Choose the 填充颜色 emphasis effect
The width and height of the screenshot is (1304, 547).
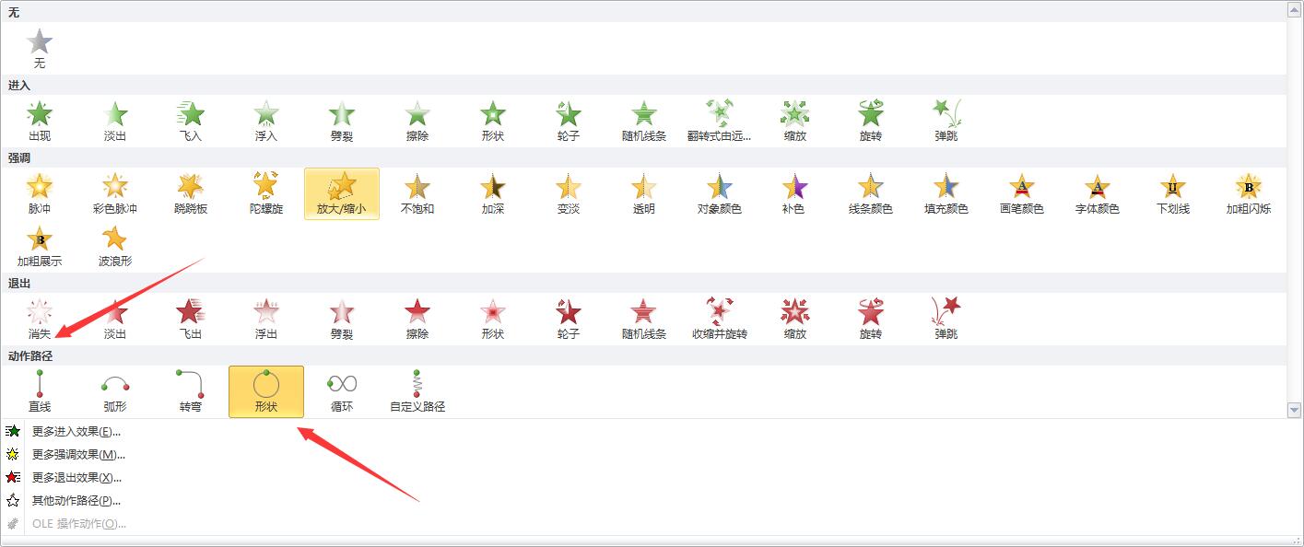[x=946, y=193]
